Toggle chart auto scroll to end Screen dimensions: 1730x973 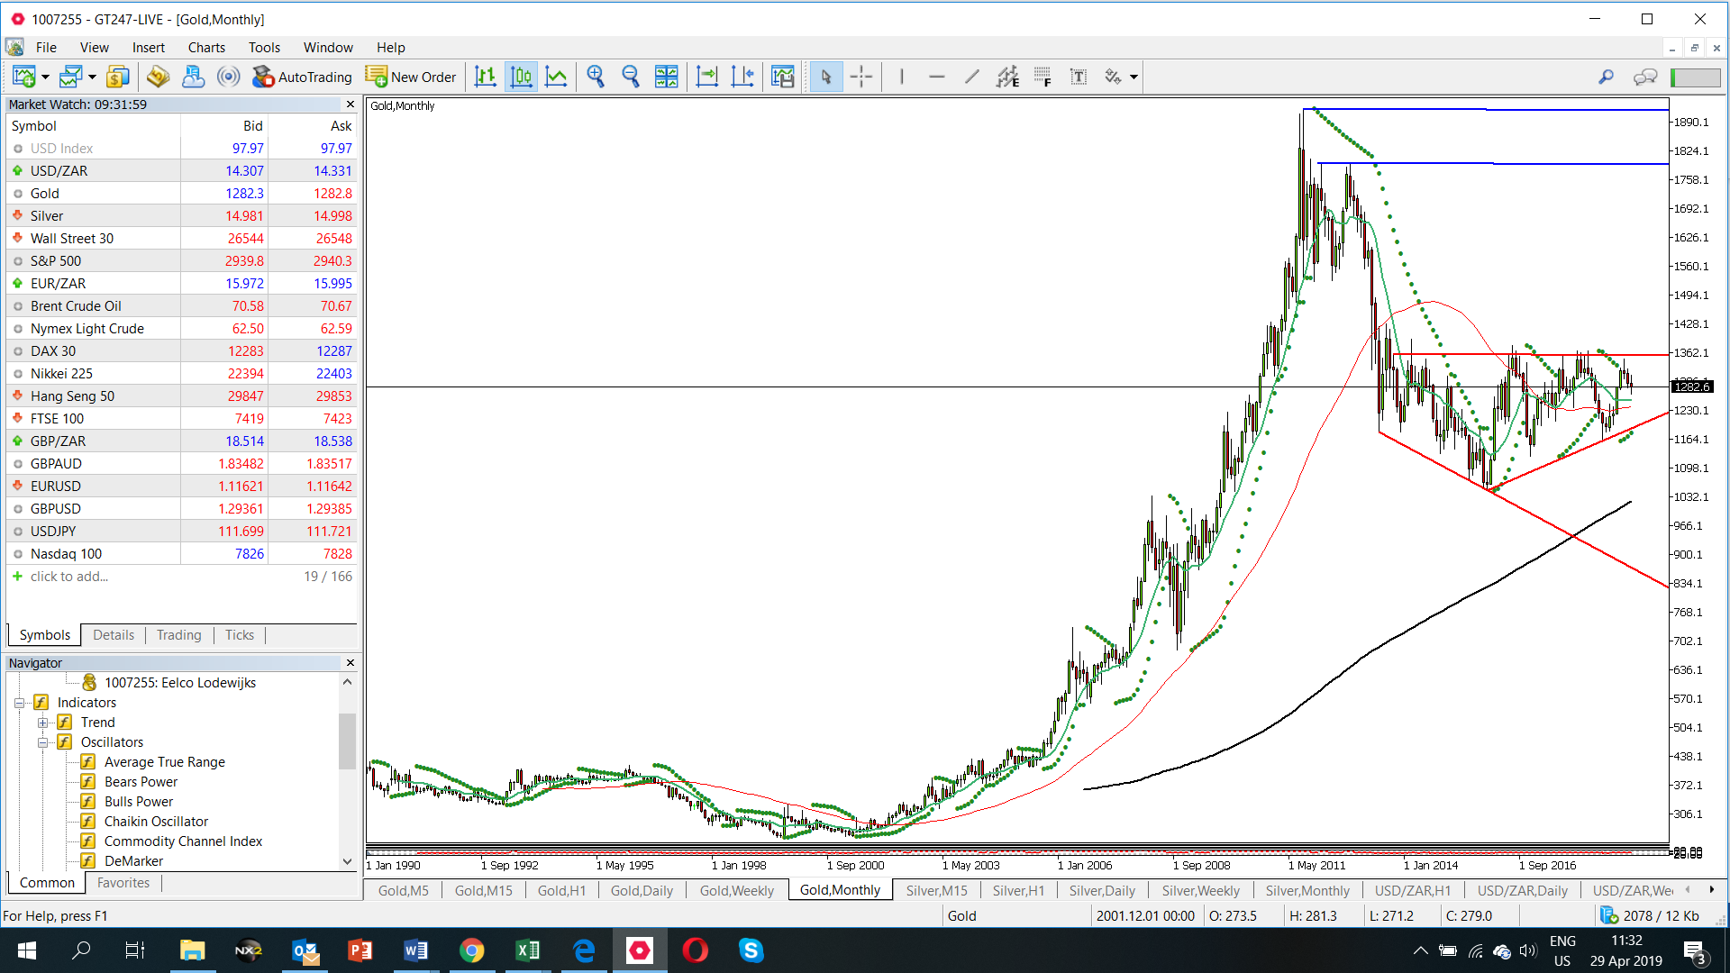pyautogui.click(x=707, y=77)
